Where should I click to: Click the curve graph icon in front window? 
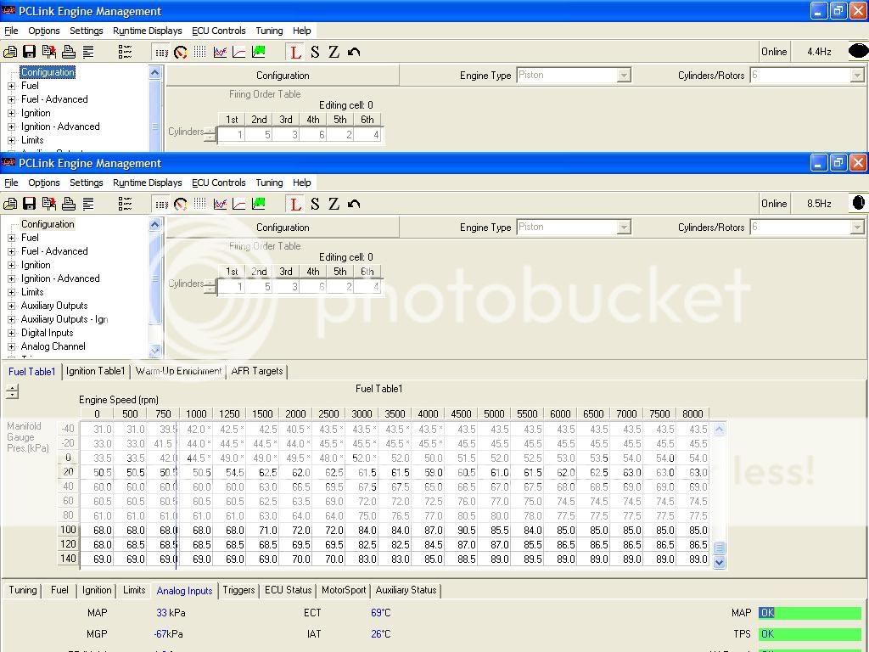tap(238, 204)
